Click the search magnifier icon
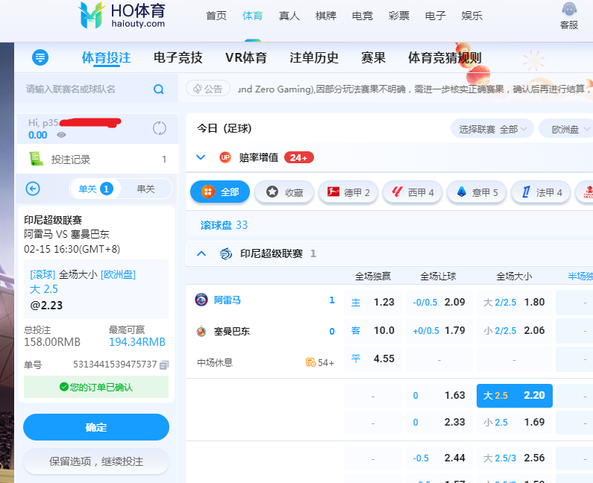 (158, 89)
